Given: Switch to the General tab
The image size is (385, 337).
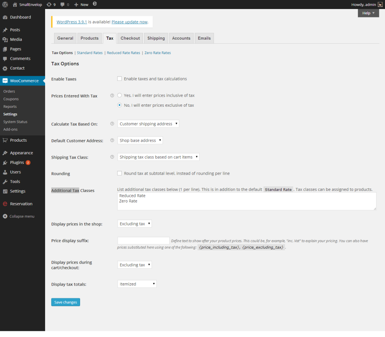Looking at the screenshot, I should (65, 38).
